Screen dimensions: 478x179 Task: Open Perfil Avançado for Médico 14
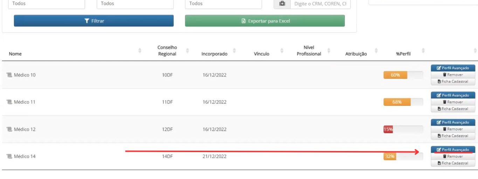pyautogui.click(x=453, y=150)
